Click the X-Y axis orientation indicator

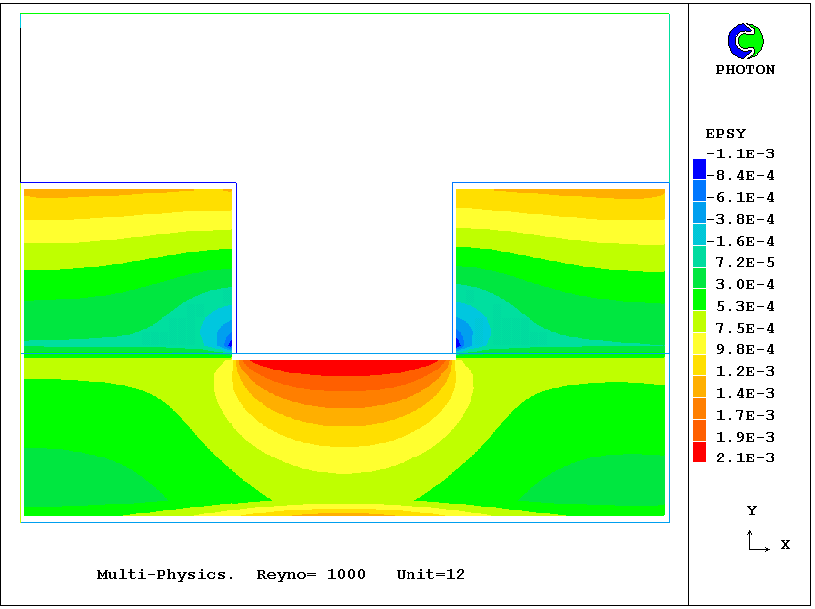[x=759, y=541]
